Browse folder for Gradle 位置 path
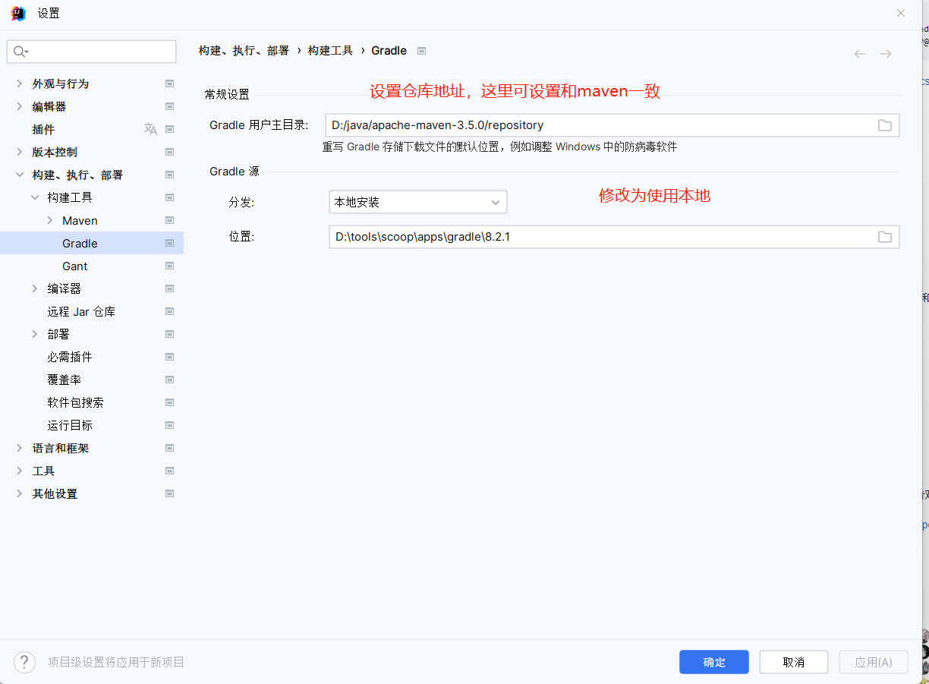 [885, 237]
